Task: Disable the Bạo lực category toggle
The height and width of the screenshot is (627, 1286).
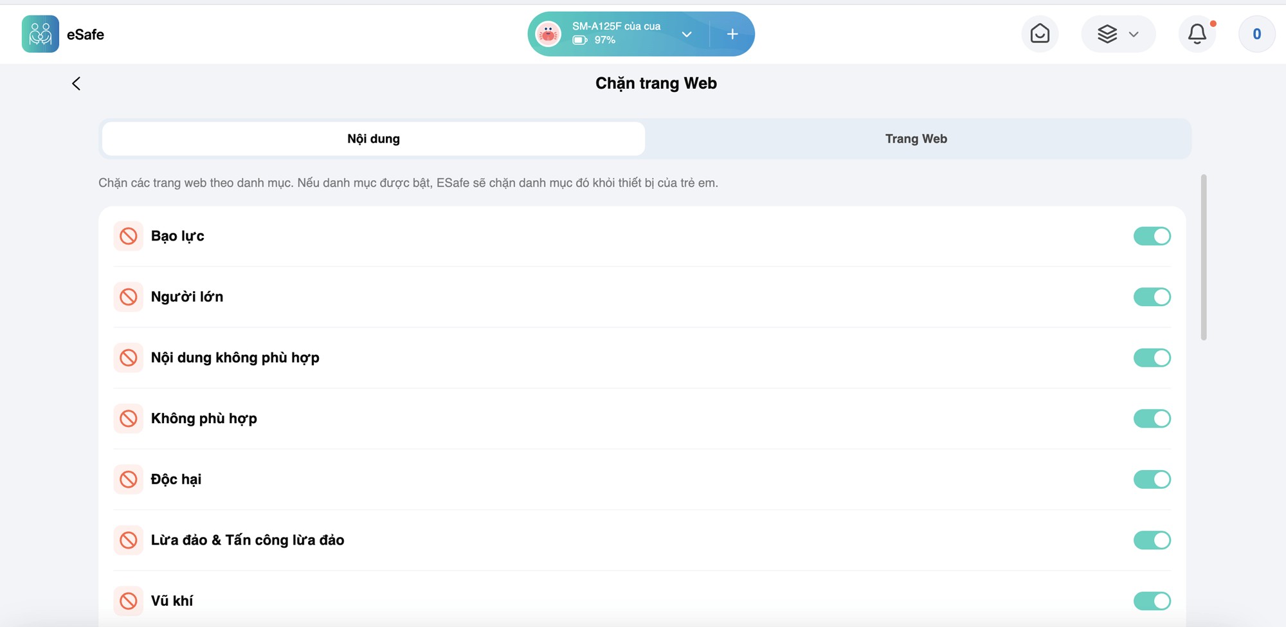Action: [1152, 236]
